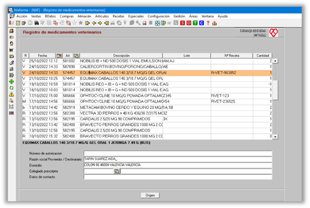The image size is (310, 208).
Task: Click the gray G toolbar icon
Action: pyautogui.click(x=176, y=23)
